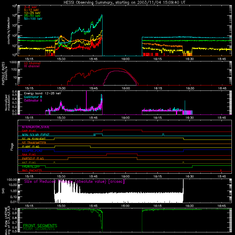Viewport: 235px width, 235px height.
Task: Click the 100.00 tick label on SAS axis
Action: 12,179
